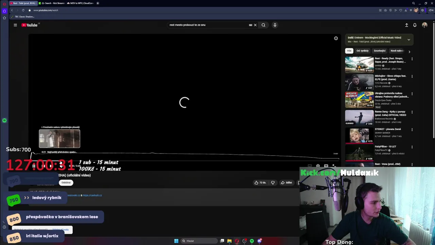This screenshot has height=245, width=435.
Task: Subscribe with the Odebírat button
Action: pyautogui.click(x=66, y=183)
